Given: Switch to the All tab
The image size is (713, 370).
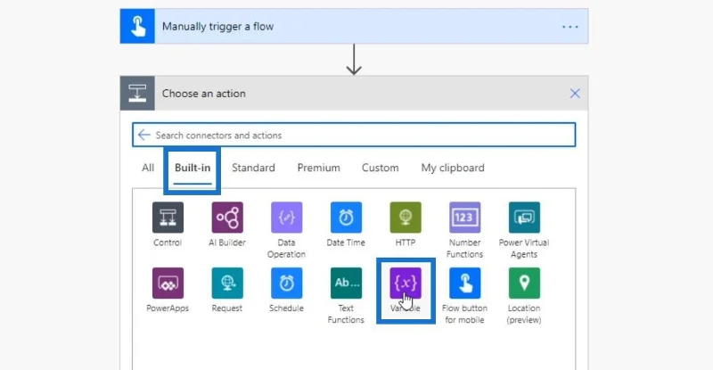Looking at the screenshot, I should (148, 168).
